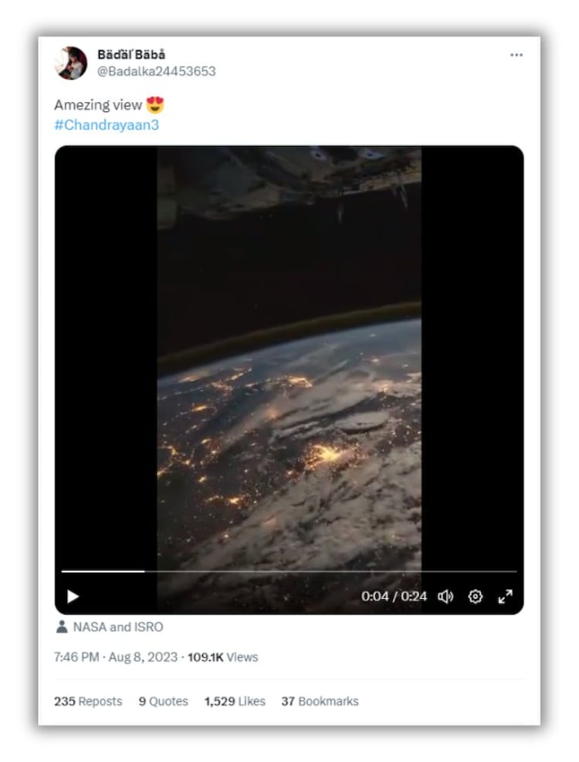This screenshot has width=579, height=762.
Task: Click the 37 Bookmarks count
Action: coord(320,701)
